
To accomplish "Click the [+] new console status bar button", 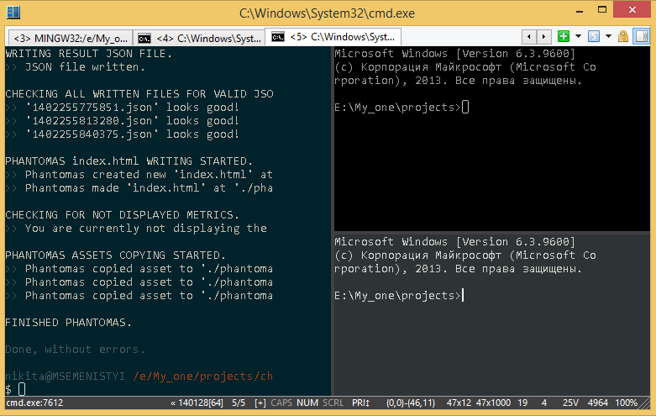I will (260, 403).
